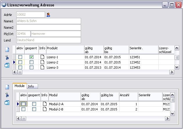Click the scissors icon beside module table

click(7, 95)
